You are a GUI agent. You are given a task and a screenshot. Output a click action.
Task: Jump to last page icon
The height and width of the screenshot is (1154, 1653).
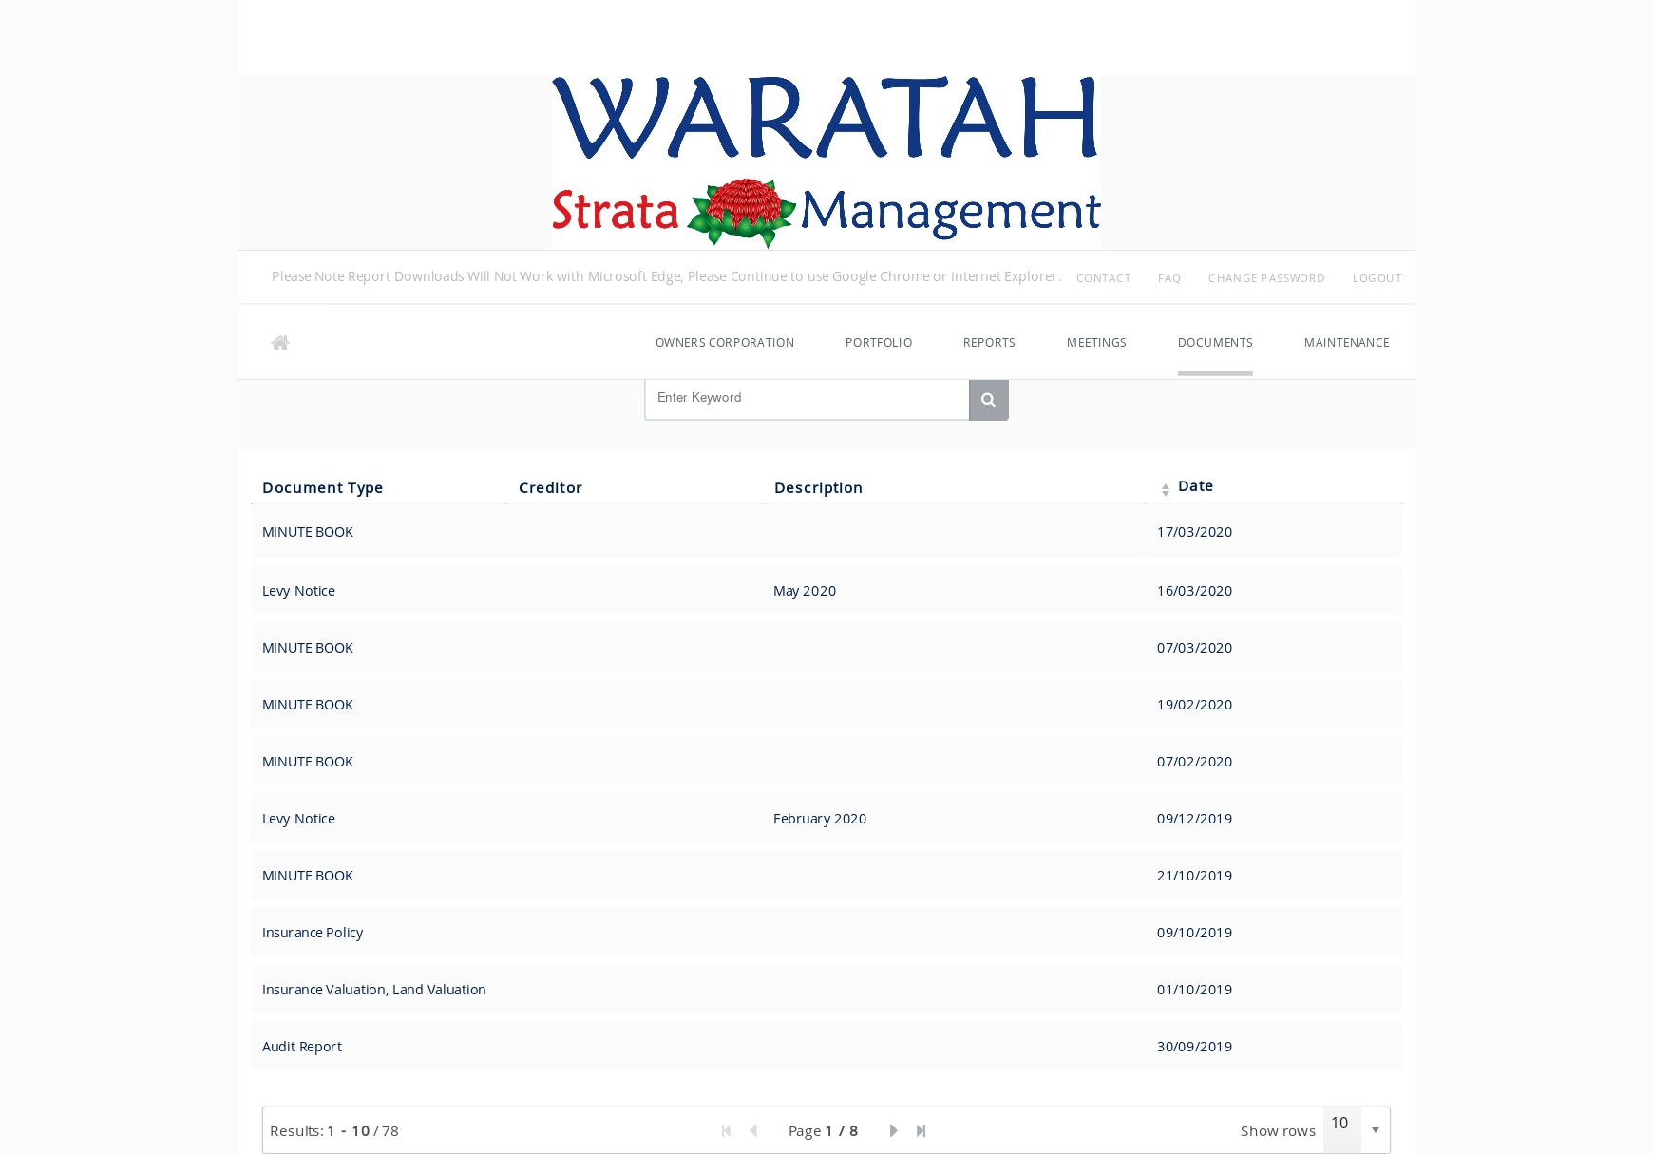coord(921,1130)
